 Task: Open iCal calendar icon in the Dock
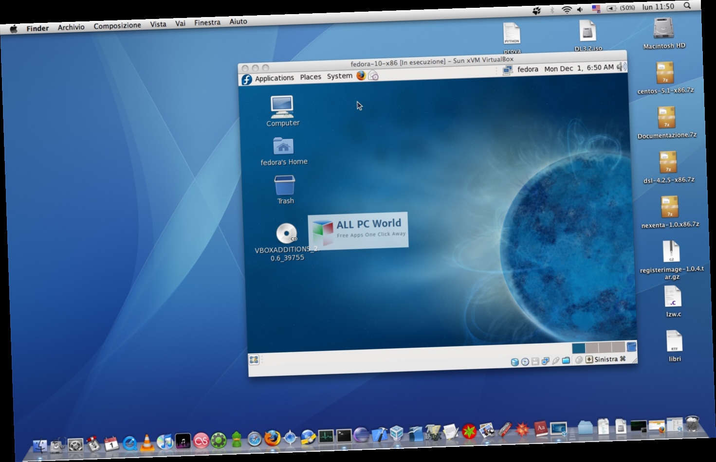111,444
